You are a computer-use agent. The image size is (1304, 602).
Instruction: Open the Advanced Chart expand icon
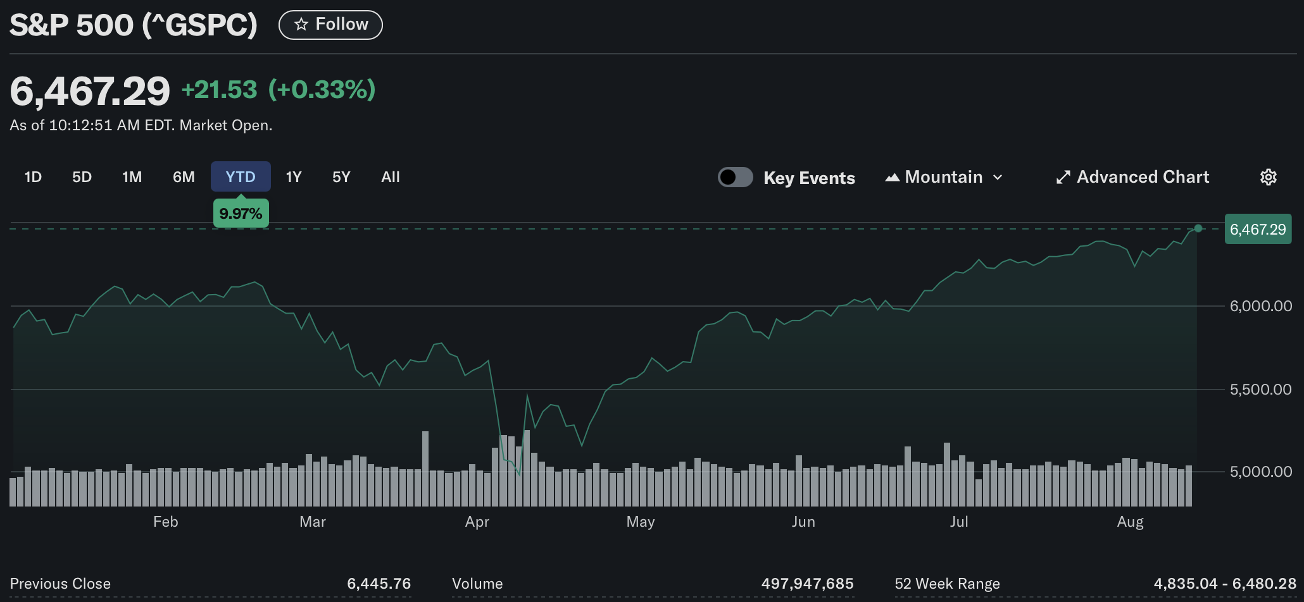point(1063,177)
